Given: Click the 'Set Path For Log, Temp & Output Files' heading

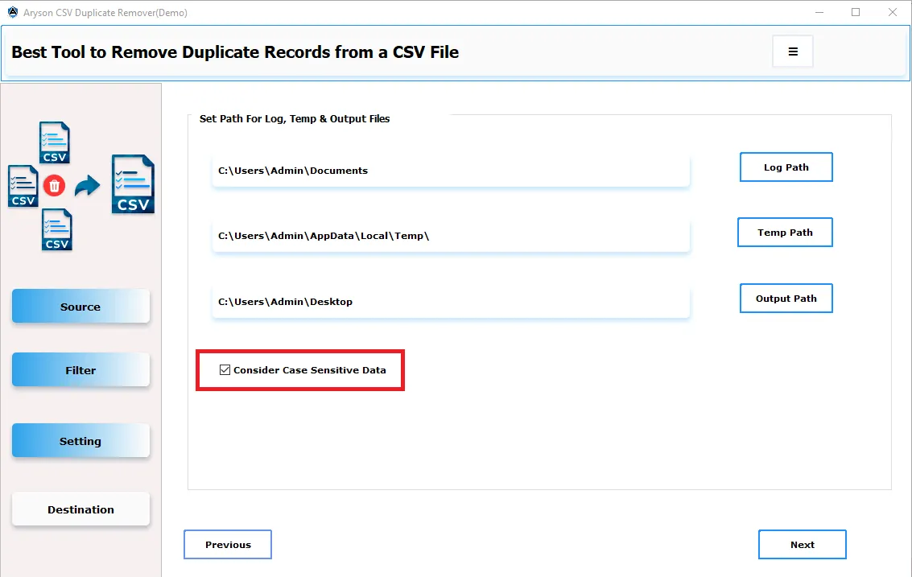Looking at the screenshot, I should click(x=295, y=118).
